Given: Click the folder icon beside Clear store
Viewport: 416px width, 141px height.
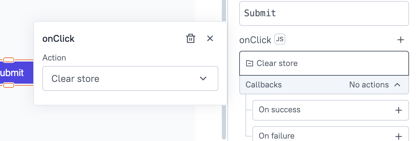Looking at the screenshot, I should click(x=249, y=64).
